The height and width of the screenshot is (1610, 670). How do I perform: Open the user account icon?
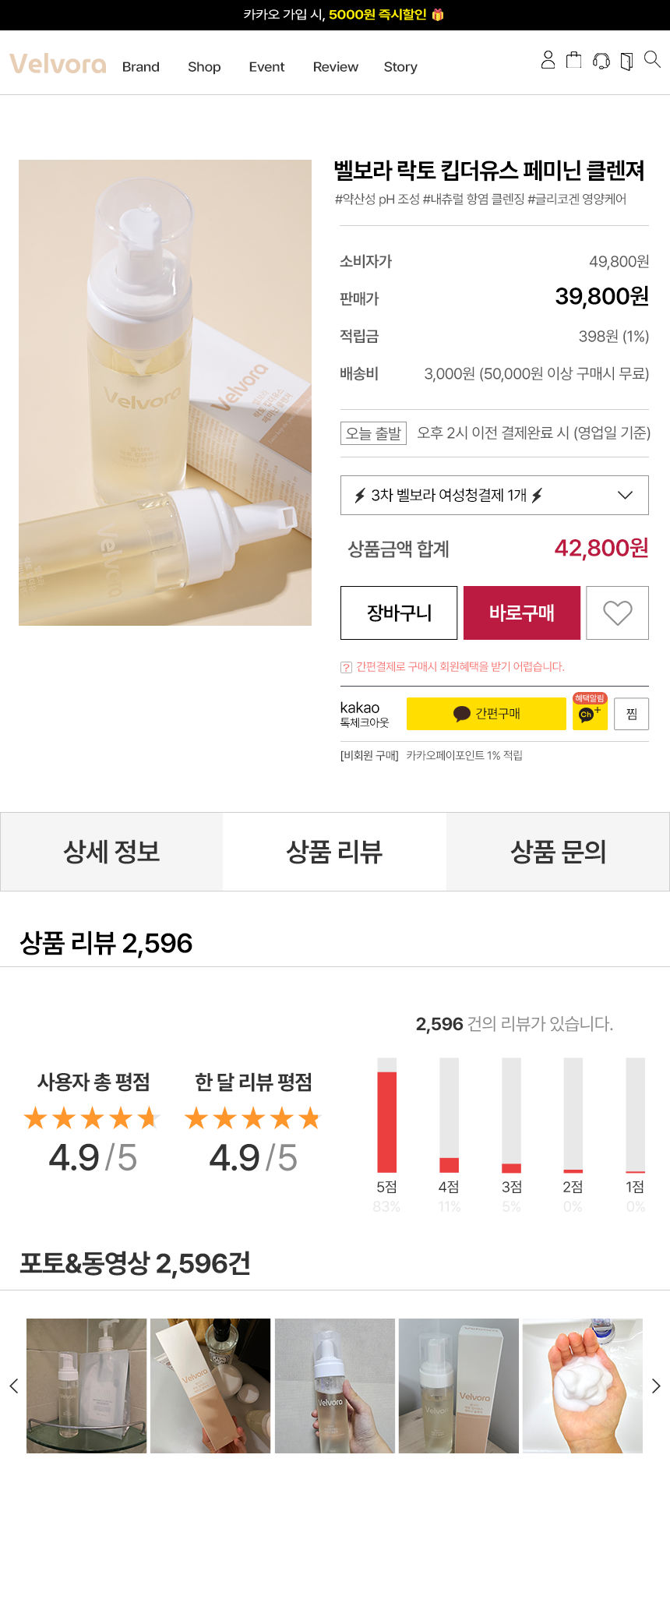click(x=548, y=60)
